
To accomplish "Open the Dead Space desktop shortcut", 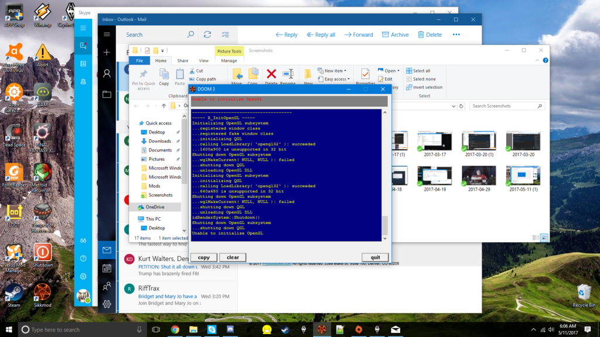I will click(14, 136).
